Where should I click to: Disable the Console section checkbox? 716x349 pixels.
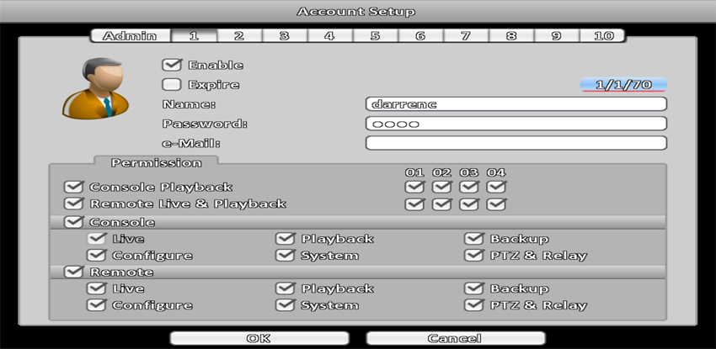(74, 222)
